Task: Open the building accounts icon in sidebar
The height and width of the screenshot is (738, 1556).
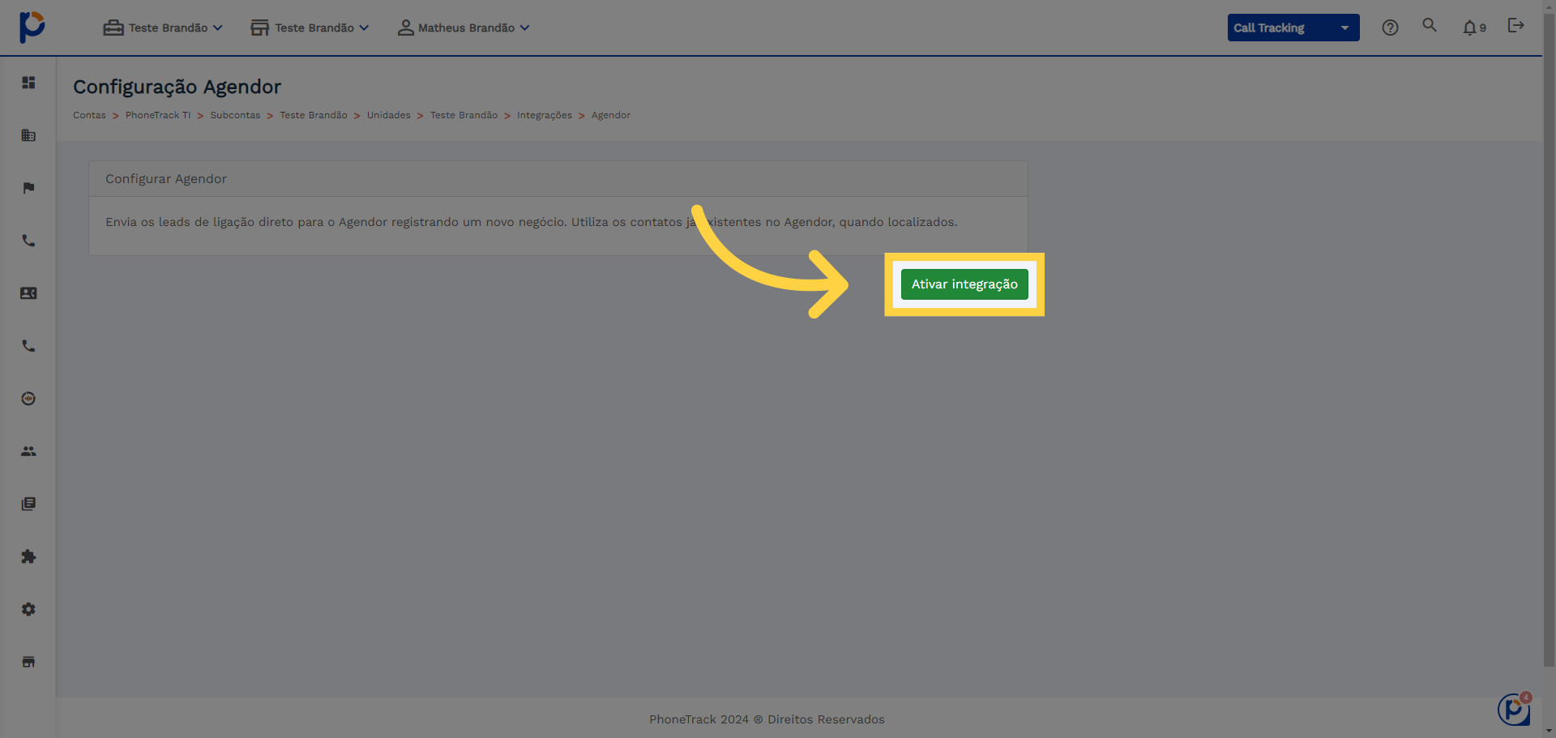Action: point(28,135)
